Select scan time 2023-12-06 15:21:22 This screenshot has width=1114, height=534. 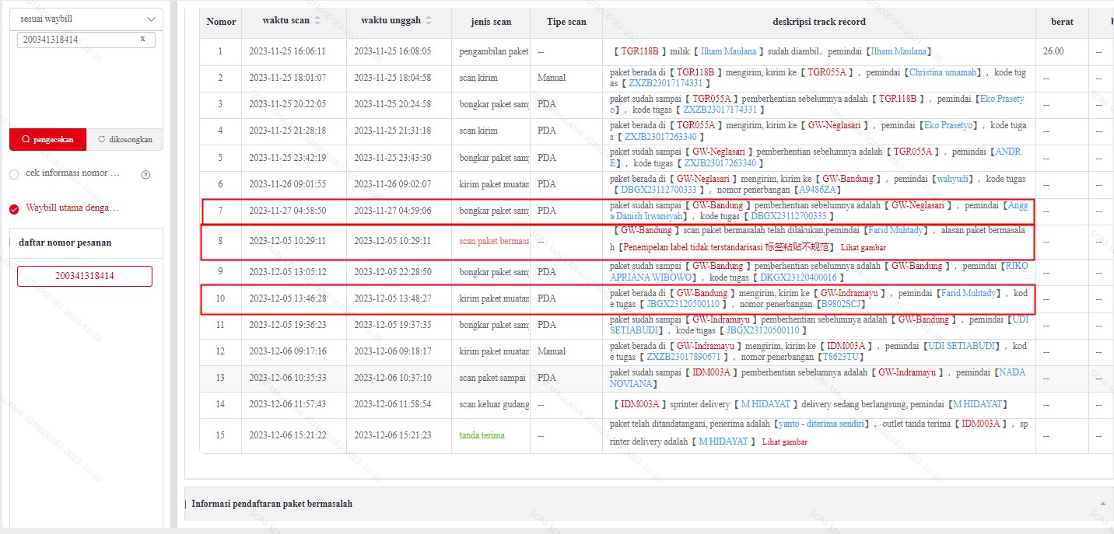coord(287,435)
